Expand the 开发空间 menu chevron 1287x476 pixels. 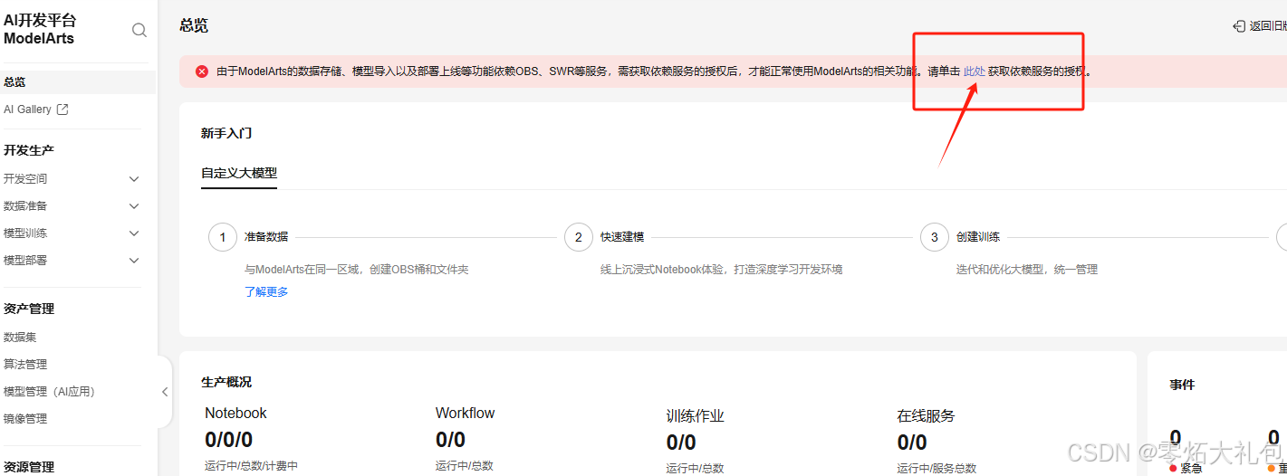(x=134, y=179)
